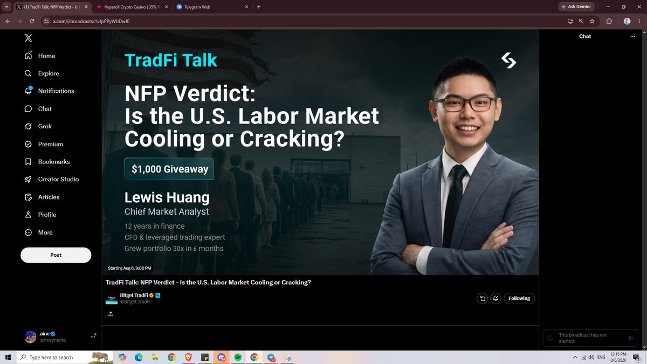Open the Premium checkmark icon

tap(28, 144)
